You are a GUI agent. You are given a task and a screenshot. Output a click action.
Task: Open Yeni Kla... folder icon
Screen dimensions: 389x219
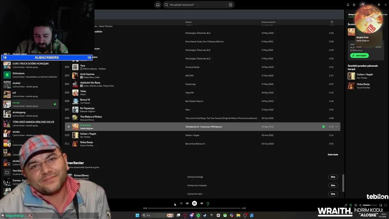[x=7, y=172]
